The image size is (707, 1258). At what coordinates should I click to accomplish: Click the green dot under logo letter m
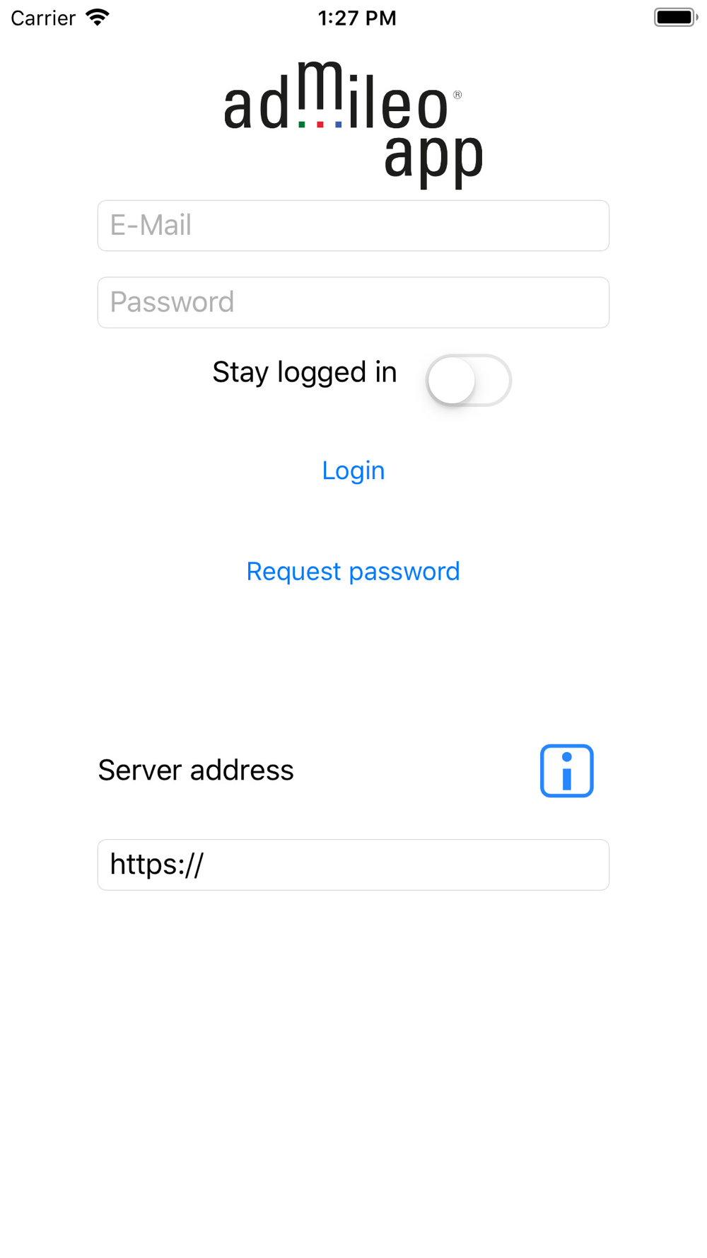point(302,125)
